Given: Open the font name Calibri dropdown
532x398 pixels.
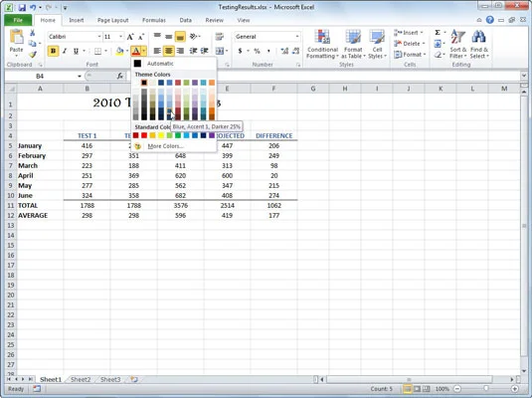Looking at the screenshot, I should coord(99,37).
